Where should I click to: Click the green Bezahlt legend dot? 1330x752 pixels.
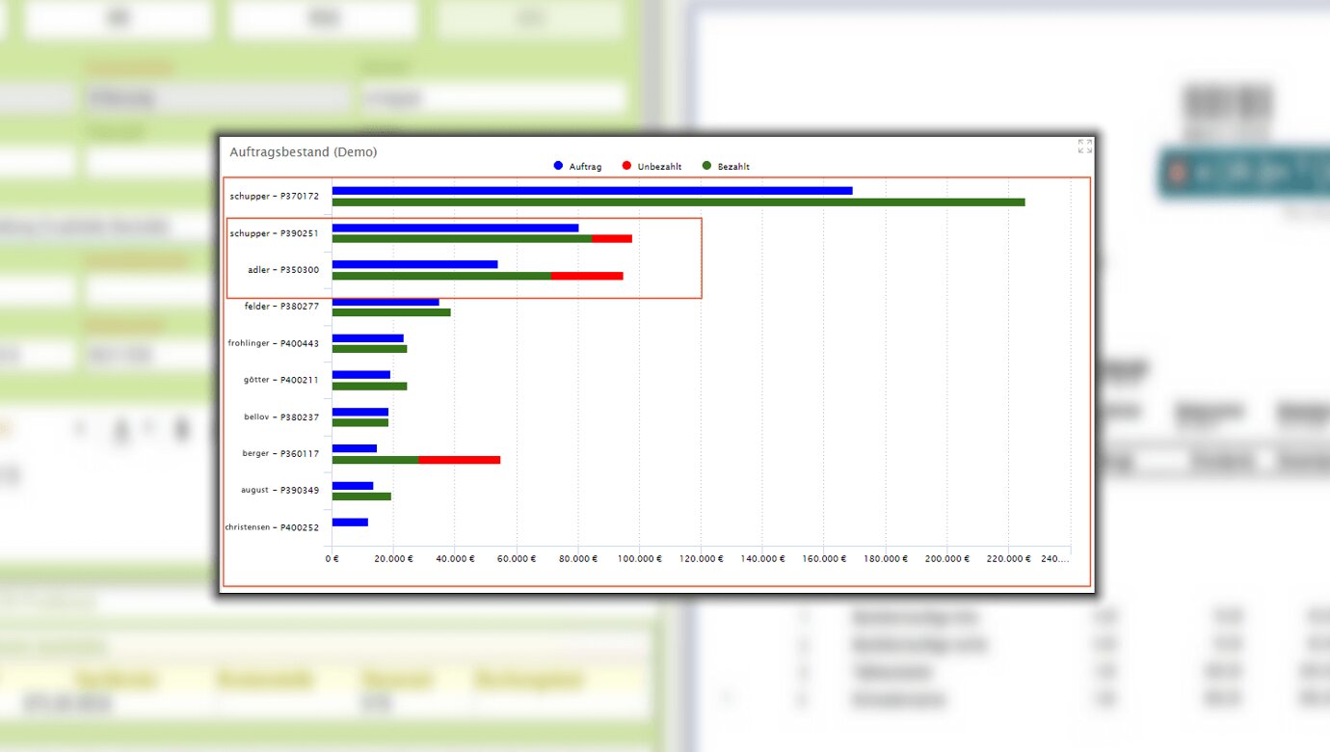point(706,166)
